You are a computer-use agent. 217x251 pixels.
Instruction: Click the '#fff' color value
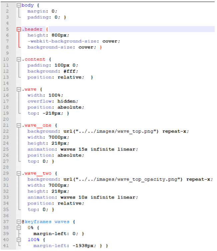[x=70, y=71]
